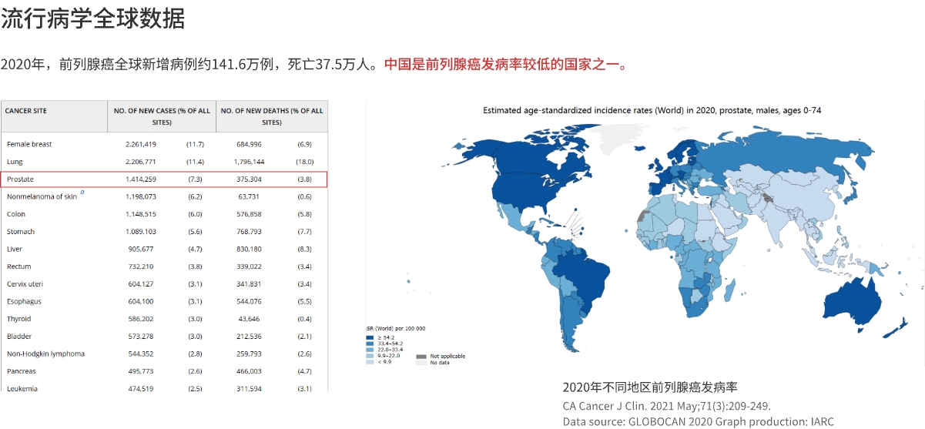
Task: Click the map title about age-standardized incidence rates
Action: pyautogui.click(x=652, y=110)
